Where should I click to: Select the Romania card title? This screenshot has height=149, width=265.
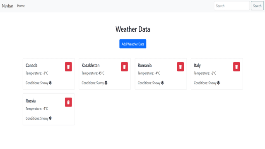pos(145,65)
